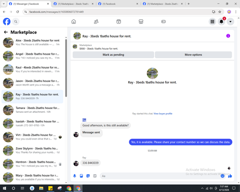This screenshot has height=192, width=240.
Task: Switch to Messenger | Facebook tab
Action: 29,4
